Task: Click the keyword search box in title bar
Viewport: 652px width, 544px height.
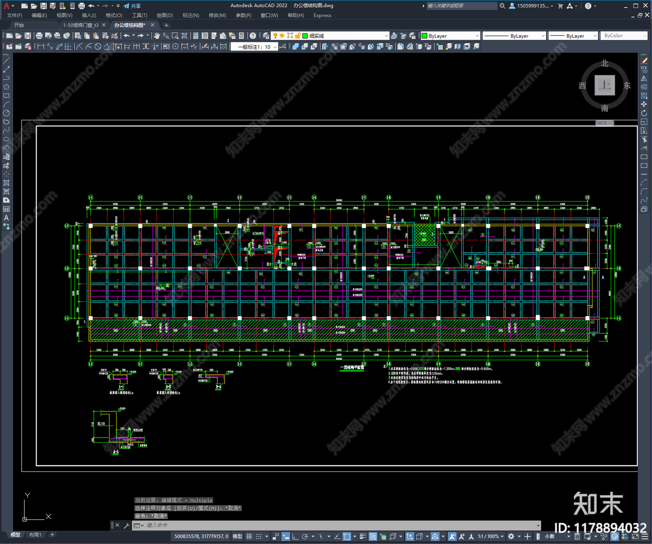Action: click(462, 6)
